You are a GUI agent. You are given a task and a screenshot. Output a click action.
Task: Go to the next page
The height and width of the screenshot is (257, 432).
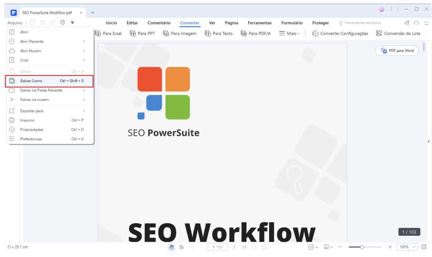pos(234,247)
